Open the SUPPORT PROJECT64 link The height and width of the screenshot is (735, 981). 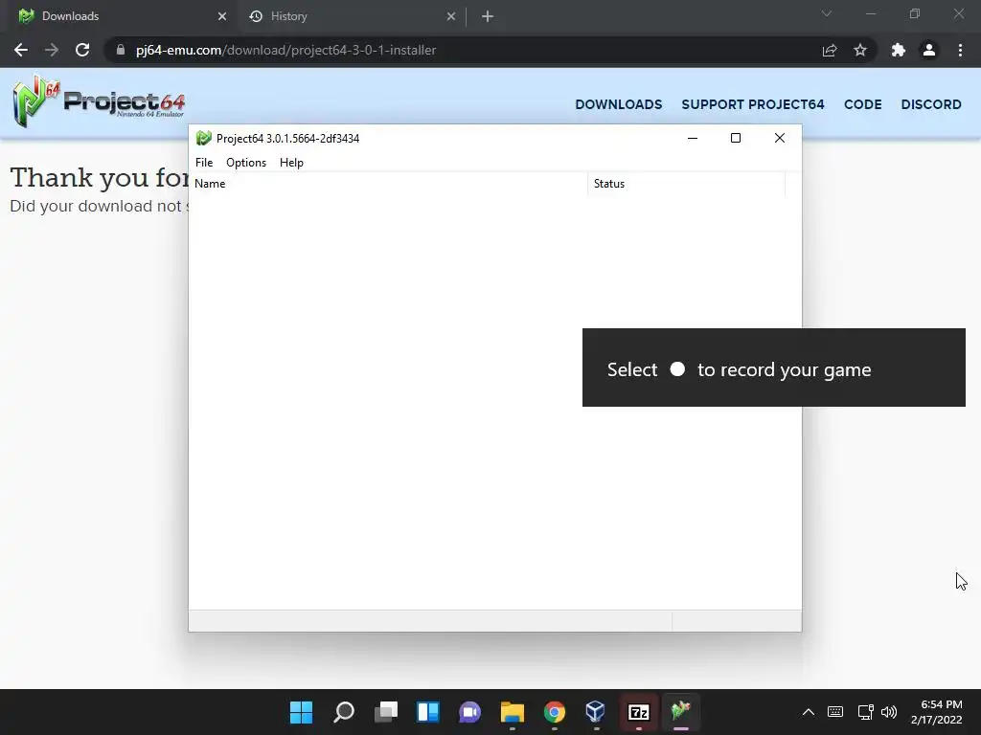(x=753, y=104)
